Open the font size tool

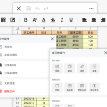(x=35, y=20)
